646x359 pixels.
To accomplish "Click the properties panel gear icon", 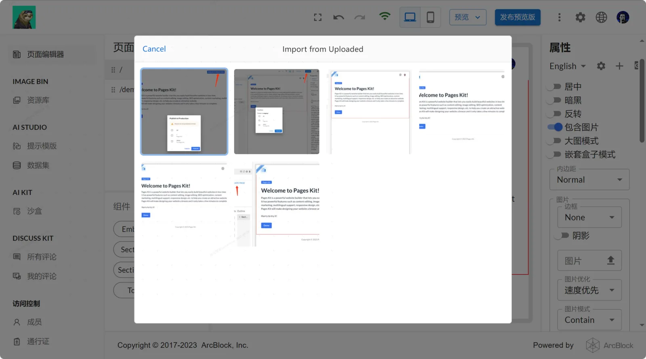I will point(601,66).
